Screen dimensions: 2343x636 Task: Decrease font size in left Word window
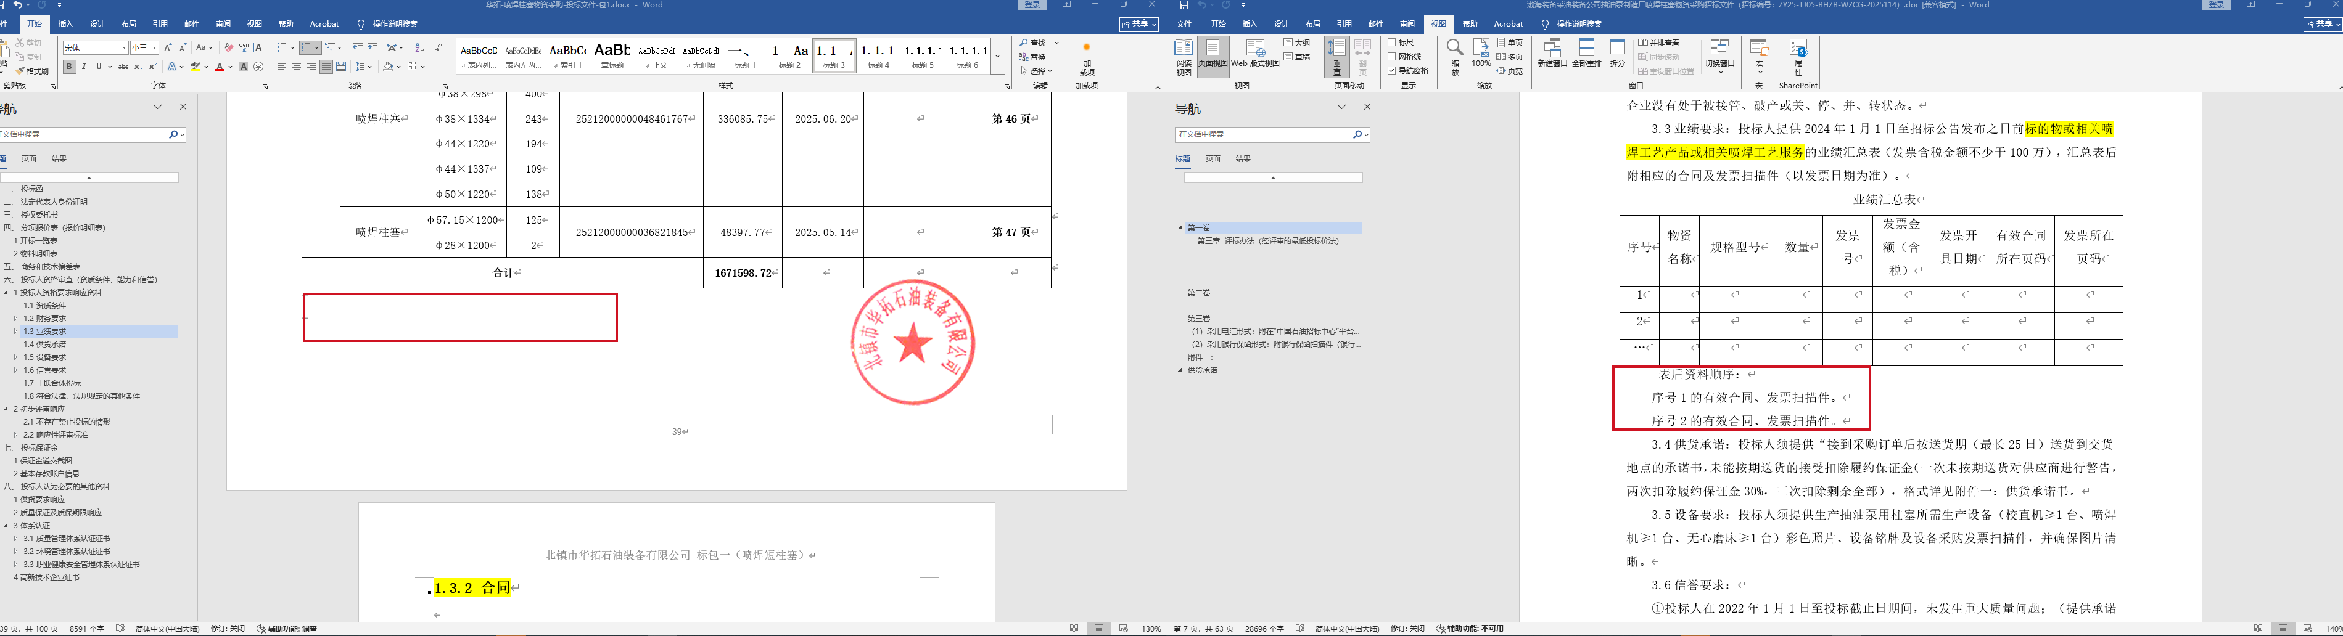pos(182,47)
